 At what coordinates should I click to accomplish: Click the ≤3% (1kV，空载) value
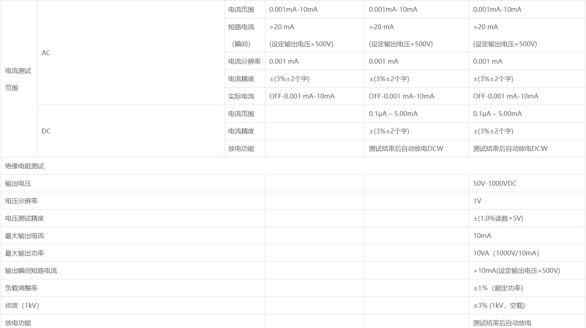499,305
